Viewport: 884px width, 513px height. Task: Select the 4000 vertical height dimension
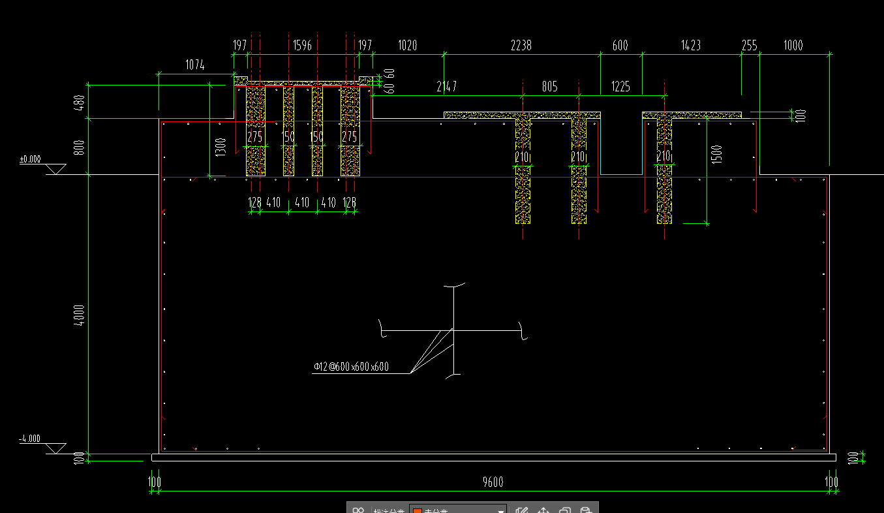point(80,315)
